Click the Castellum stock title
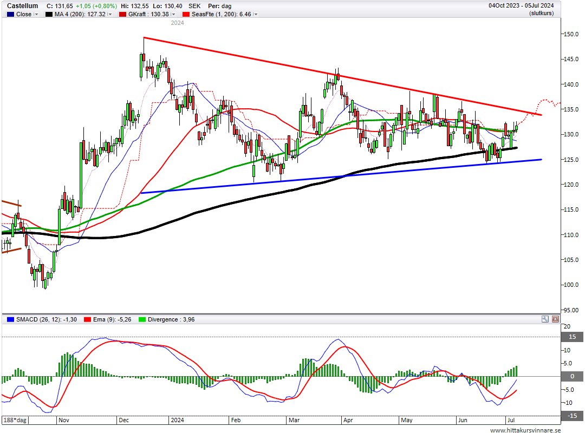Image resolution: width=585 pixels, height=433 pixels. [x=22, y=6]
